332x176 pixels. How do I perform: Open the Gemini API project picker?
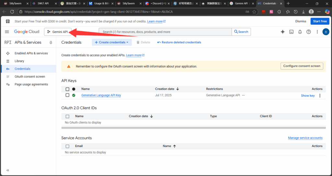click(x=58, y=32)
